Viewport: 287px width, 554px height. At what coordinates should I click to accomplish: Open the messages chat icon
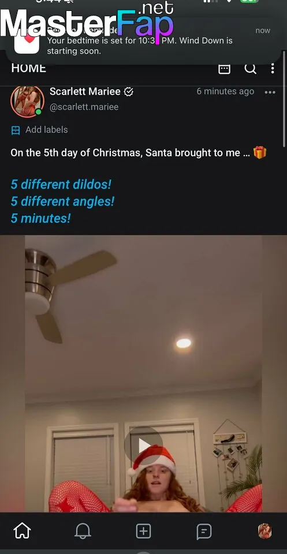pyautogui.click(x=204, y=531)
